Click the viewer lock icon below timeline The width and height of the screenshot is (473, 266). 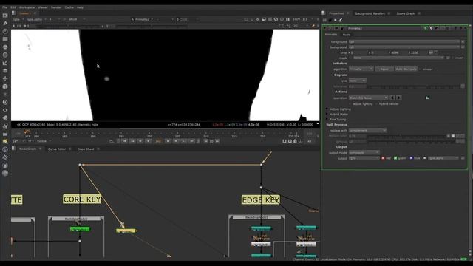tap(295, 141)
